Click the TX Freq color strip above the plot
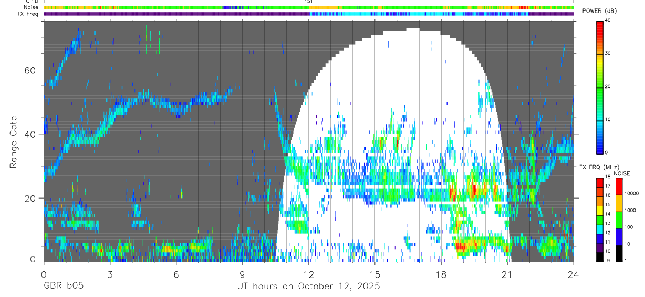 (308, 14)
